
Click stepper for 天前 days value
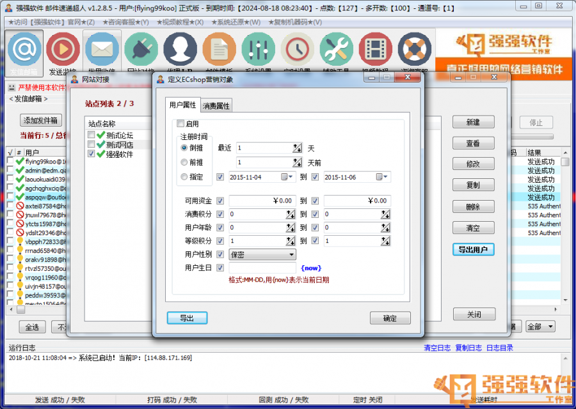(297, 162)
